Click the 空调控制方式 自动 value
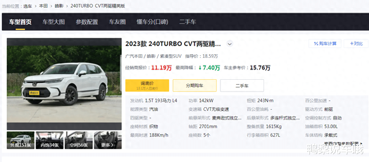The height and width of the screenshot is (162, 369). pyautogui.click(x=337, y=118)
